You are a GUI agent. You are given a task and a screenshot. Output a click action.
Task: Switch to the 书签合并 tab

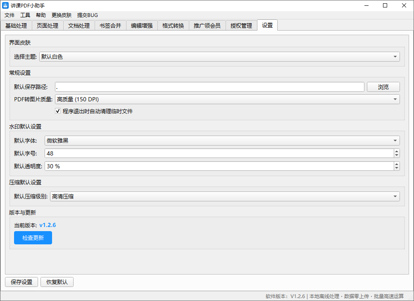tap(110, 26)
